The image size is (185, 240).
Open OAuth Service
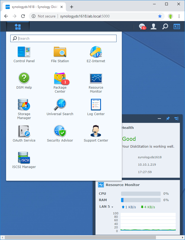click(x=24, y=134)
